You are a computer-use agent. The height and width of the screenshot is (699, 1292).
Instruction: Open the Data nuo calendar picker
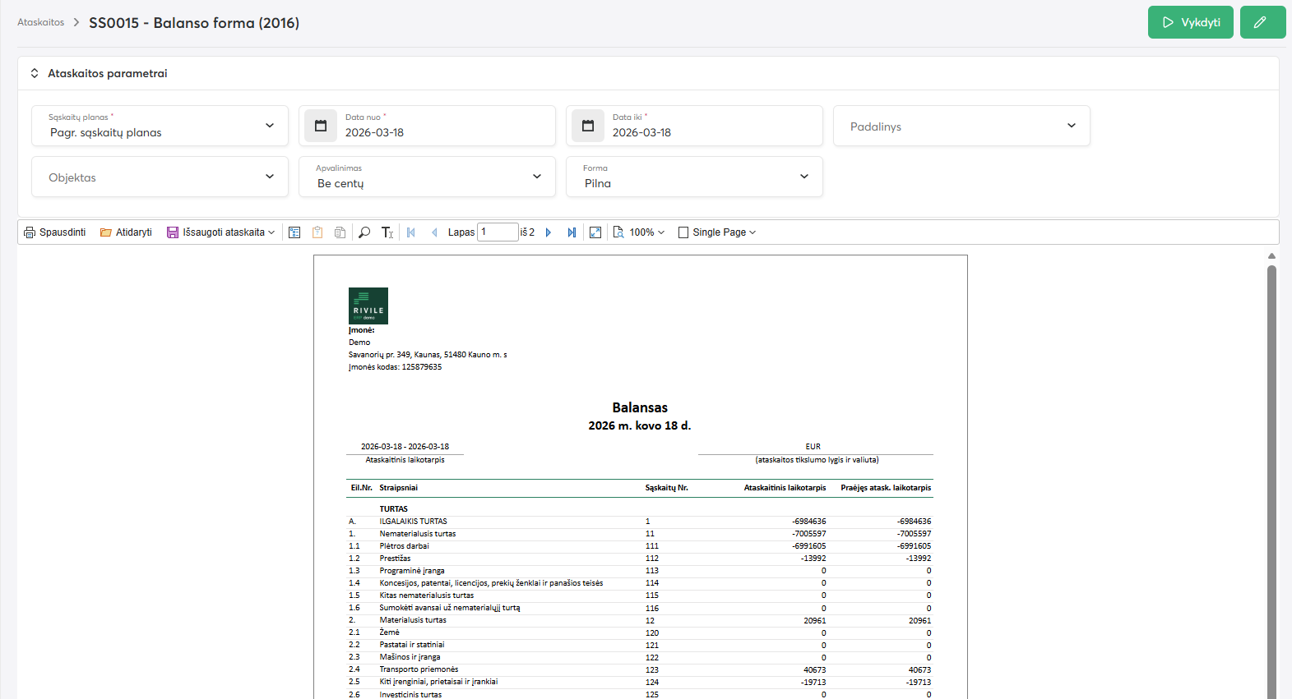pos(321,126)
